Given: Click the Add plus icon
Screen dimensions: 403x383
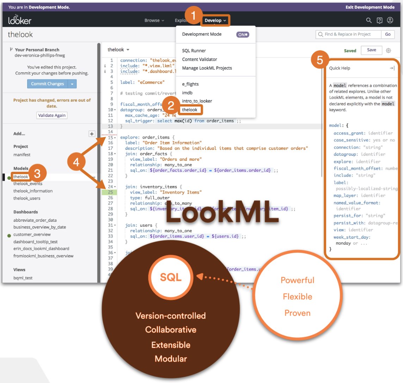Looking at the screenshot, I should [x=92, y=134].
